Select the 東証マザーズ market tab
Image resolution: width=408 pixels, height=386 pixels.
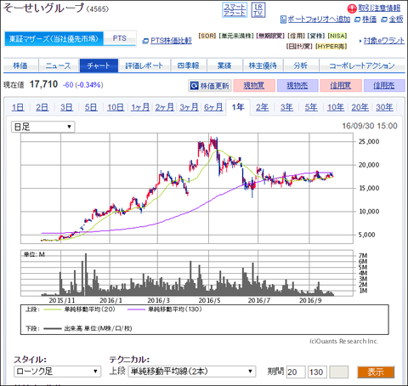pyautogui.click(x=54, y=38)
